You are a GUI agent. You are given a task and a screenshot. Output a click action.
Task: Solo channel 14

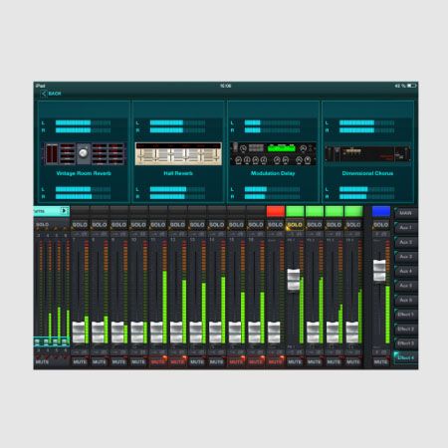point(217,225)
